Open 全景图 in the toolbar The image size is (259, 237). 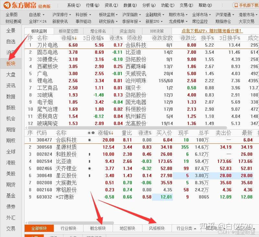coord(11,15)
